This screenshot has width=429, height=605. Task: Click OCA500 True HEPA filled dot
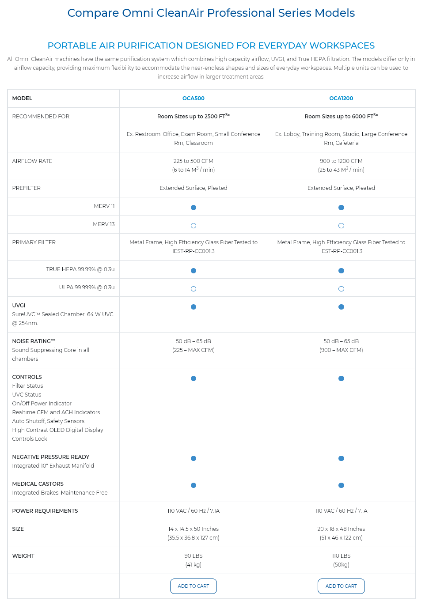click(194, 271)
